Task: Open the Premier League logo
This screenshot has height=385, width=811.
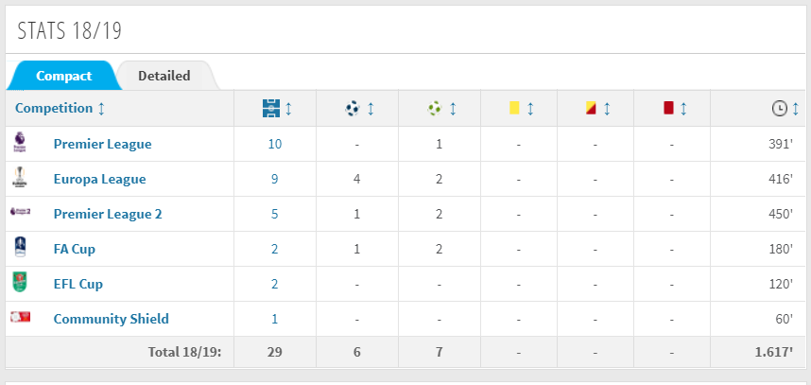Action: click(19, 142)
